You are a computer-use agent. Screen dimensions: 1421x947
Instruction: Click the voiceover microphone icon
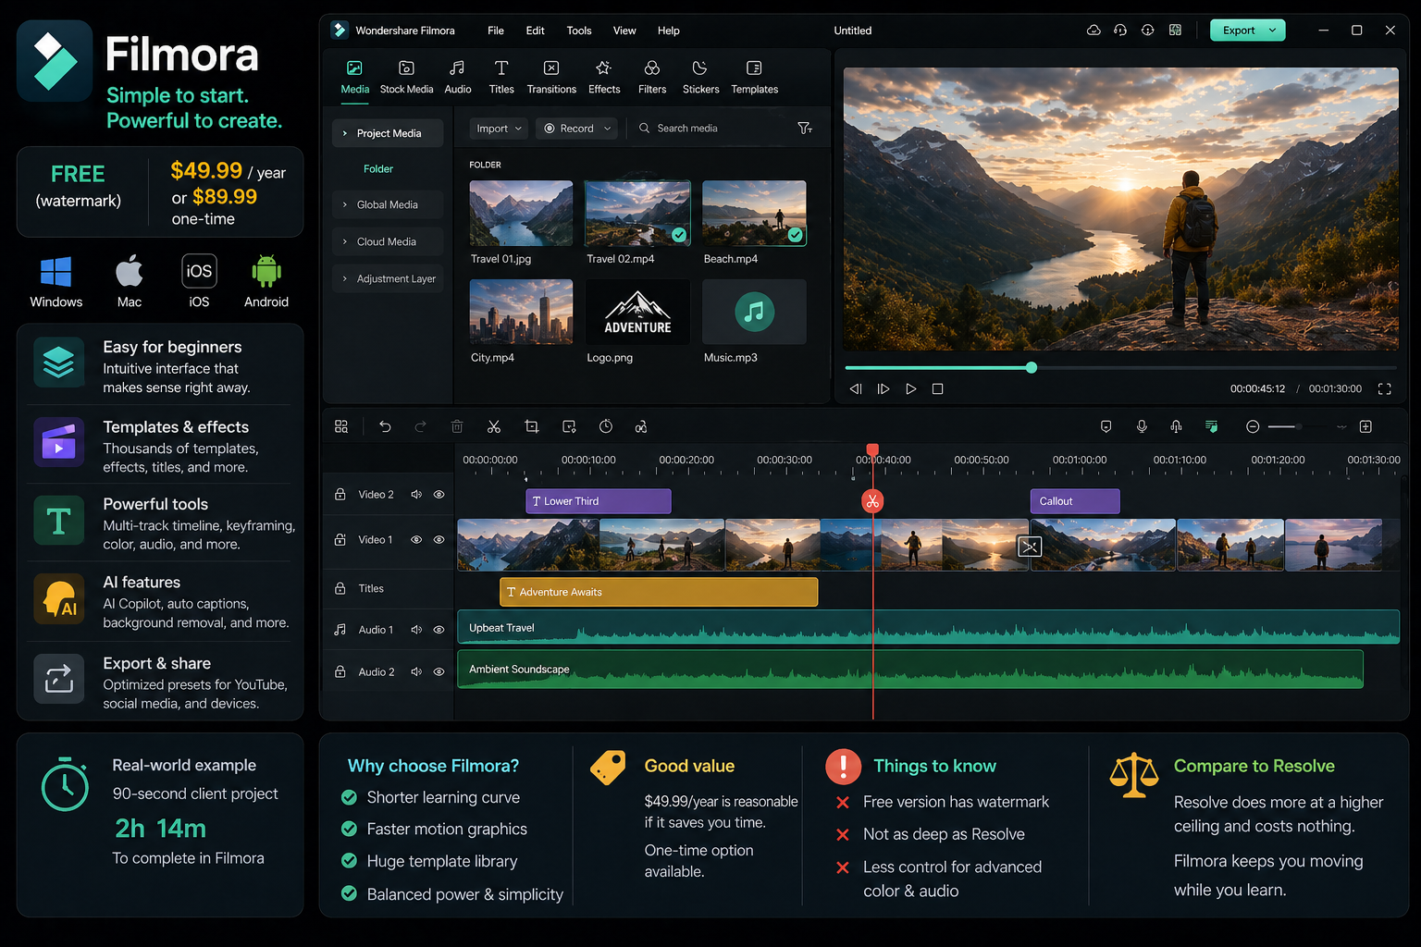1142,426
